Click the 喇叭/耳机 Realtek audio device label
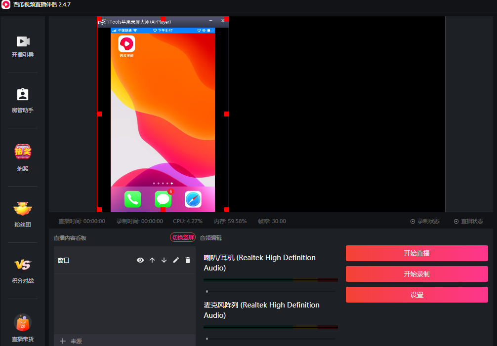497x346 pixels. point(259,263)
